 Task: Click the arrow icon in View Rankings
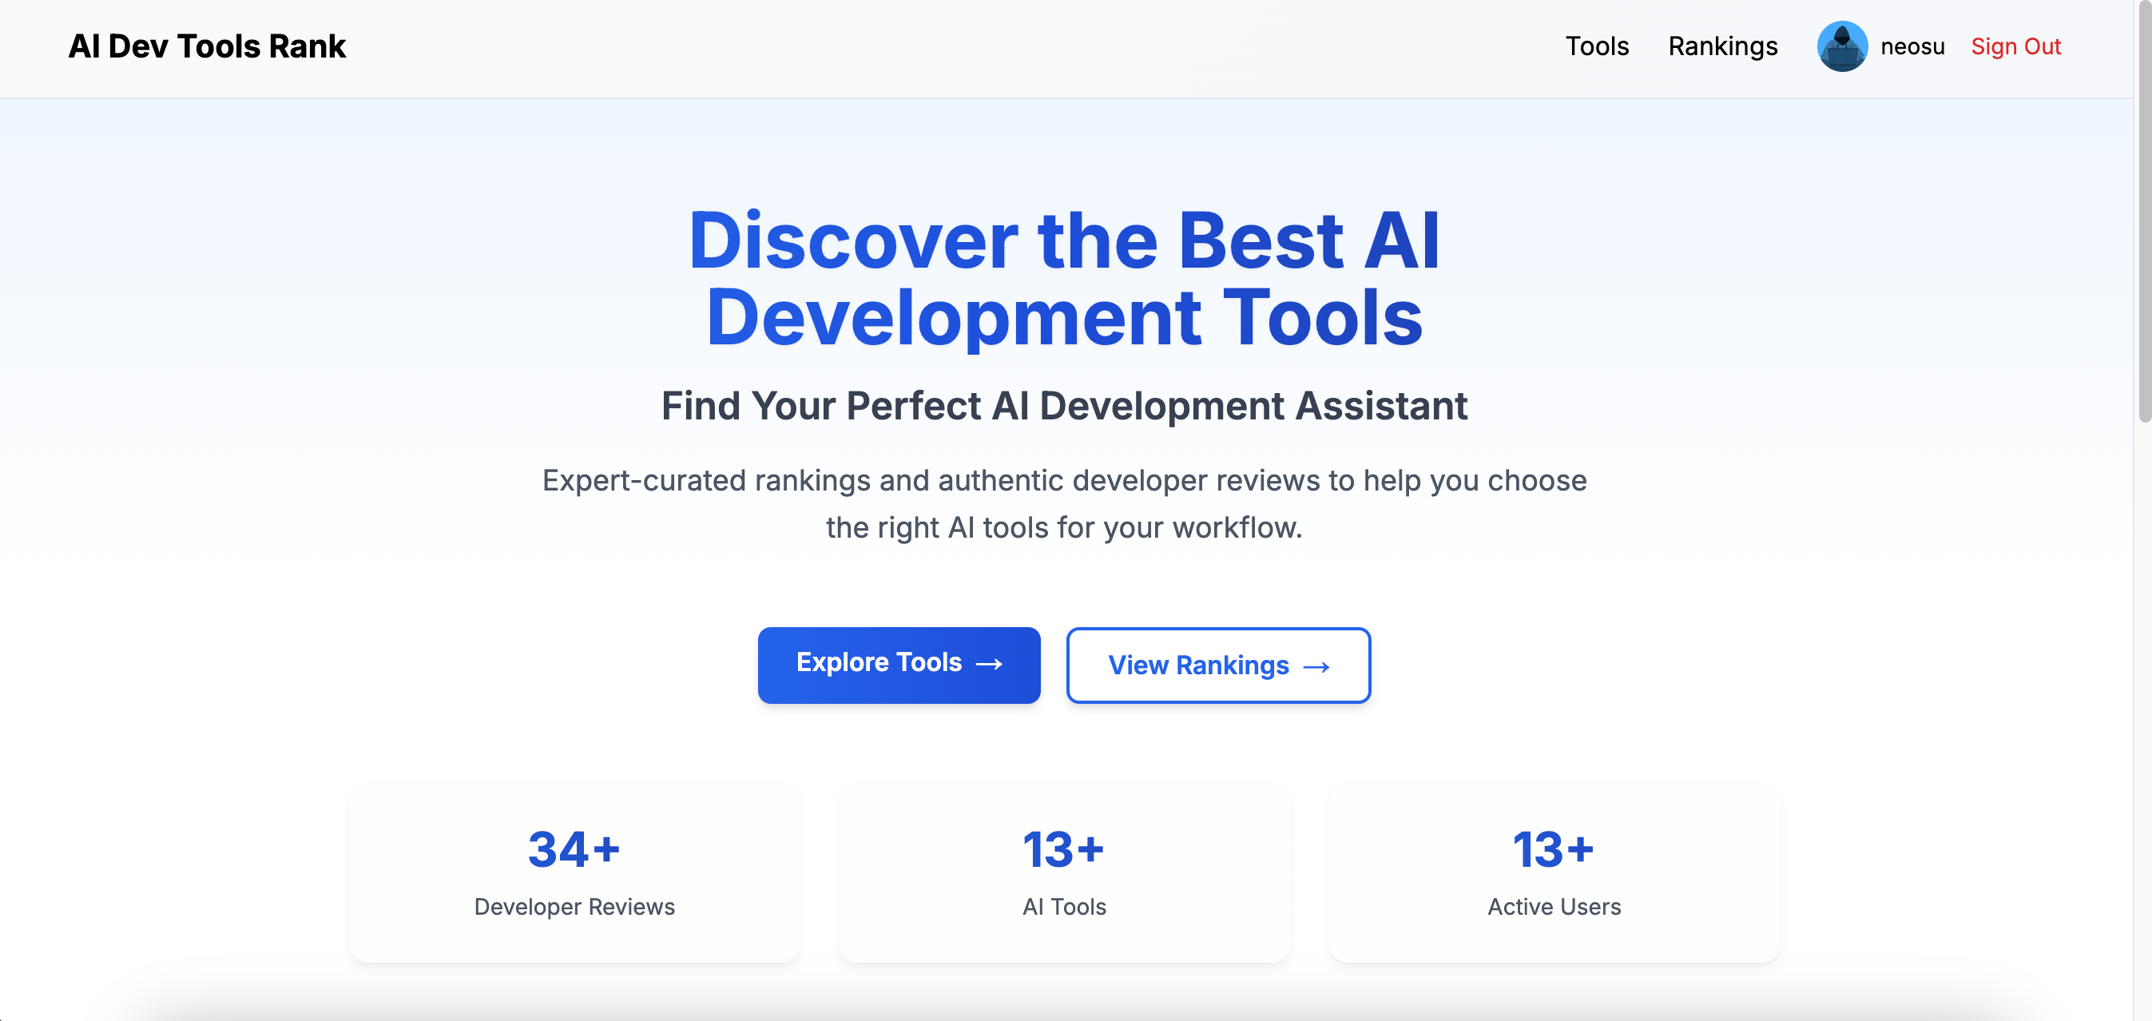click(1316, 667)
